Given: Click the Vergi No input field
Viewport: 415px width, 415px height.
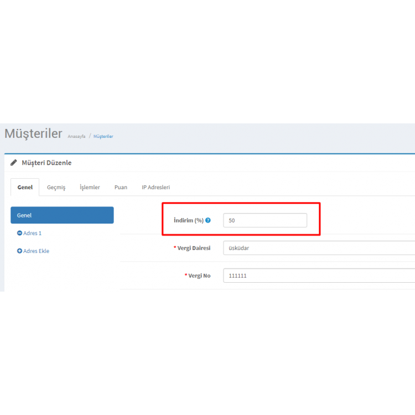Looking at the screenshot, I should pyautogui.click(x=319, y=276).
